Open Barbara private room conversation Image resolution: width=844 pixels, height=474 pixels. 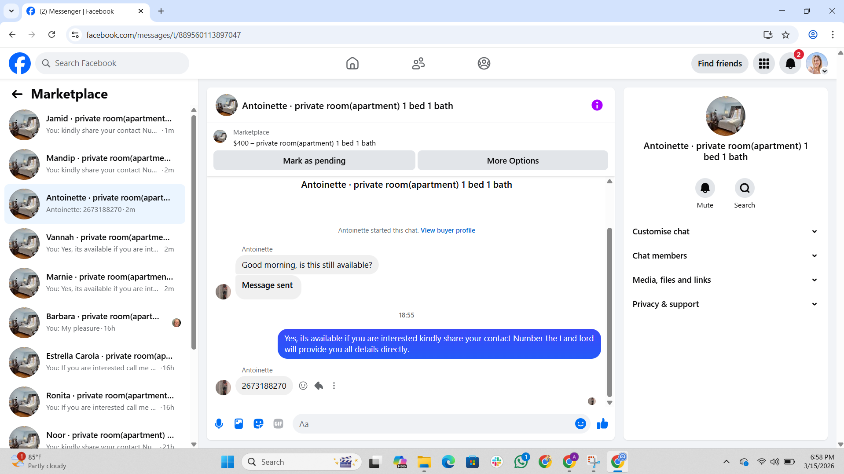[95, 323]
